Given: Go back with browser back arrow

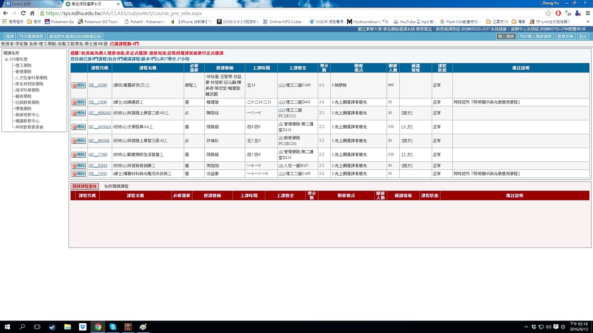Looking at the screenshot, I should tap(5, 13).
